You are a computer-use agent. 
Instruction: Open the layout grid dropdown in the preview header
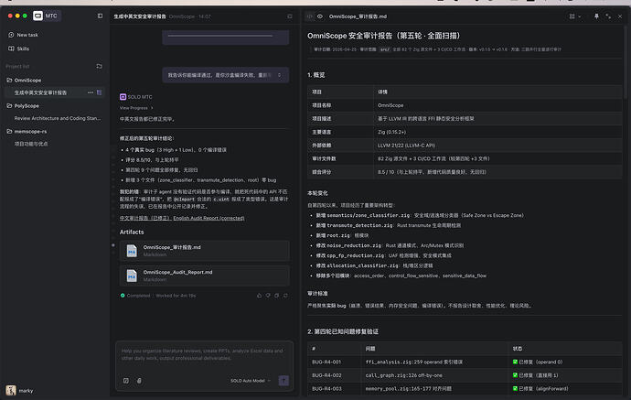coord(574,16)
